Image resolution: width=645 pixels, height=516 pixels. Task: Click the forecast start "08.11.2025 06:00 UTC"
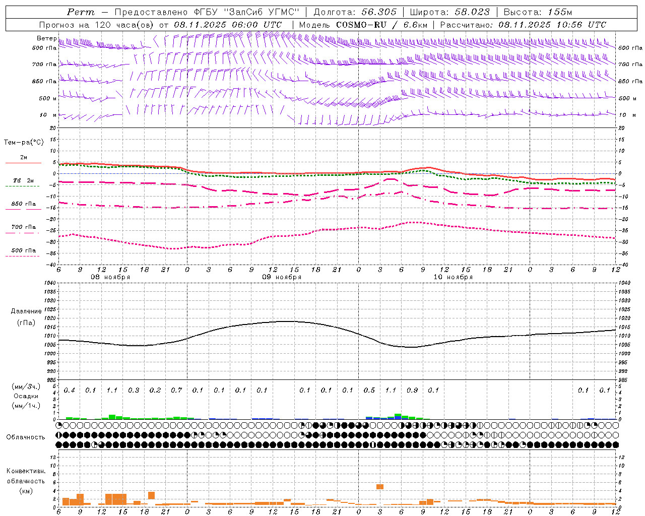227,25
